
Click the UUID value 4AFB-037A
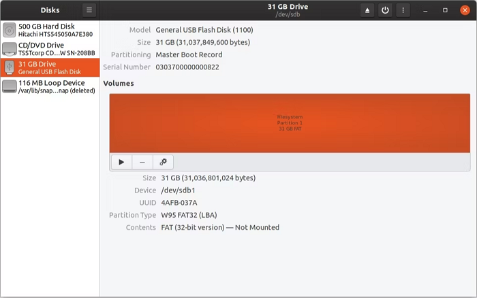(x=179, y=203)
